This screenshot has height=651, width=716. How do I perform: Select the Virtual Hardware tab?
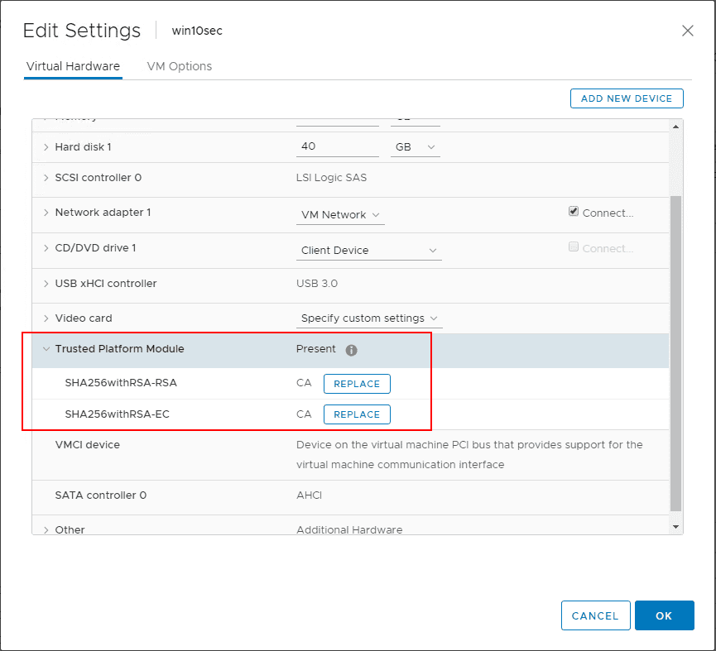pos(73,66)
